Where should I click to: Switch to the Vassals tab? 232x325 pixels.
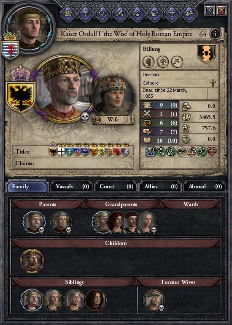pos(71,186)
